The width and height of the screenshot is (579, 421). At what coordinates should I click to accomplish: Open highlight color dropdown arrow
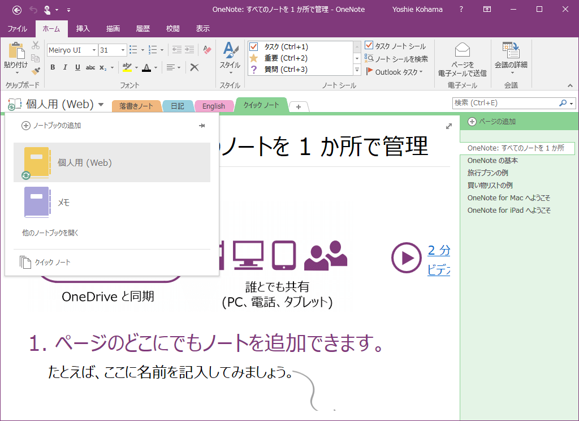click(137, 68)
